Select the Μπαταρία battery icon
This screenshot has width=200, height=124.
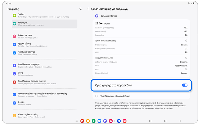click(14, 24)
